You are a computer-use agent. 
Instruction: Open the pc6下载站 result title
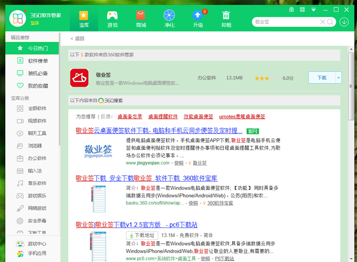pos(137,225)
